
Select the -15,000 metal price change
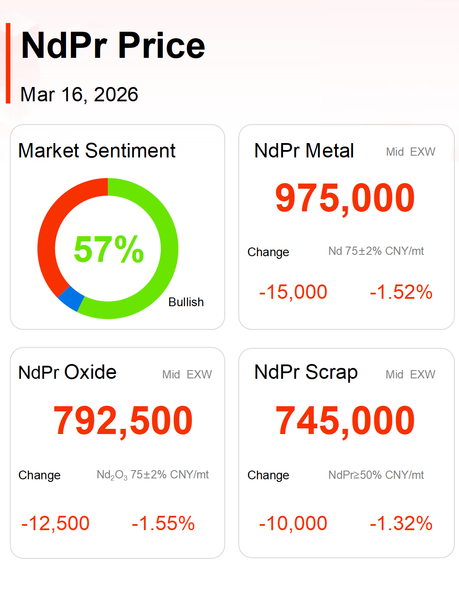(293, 292)
